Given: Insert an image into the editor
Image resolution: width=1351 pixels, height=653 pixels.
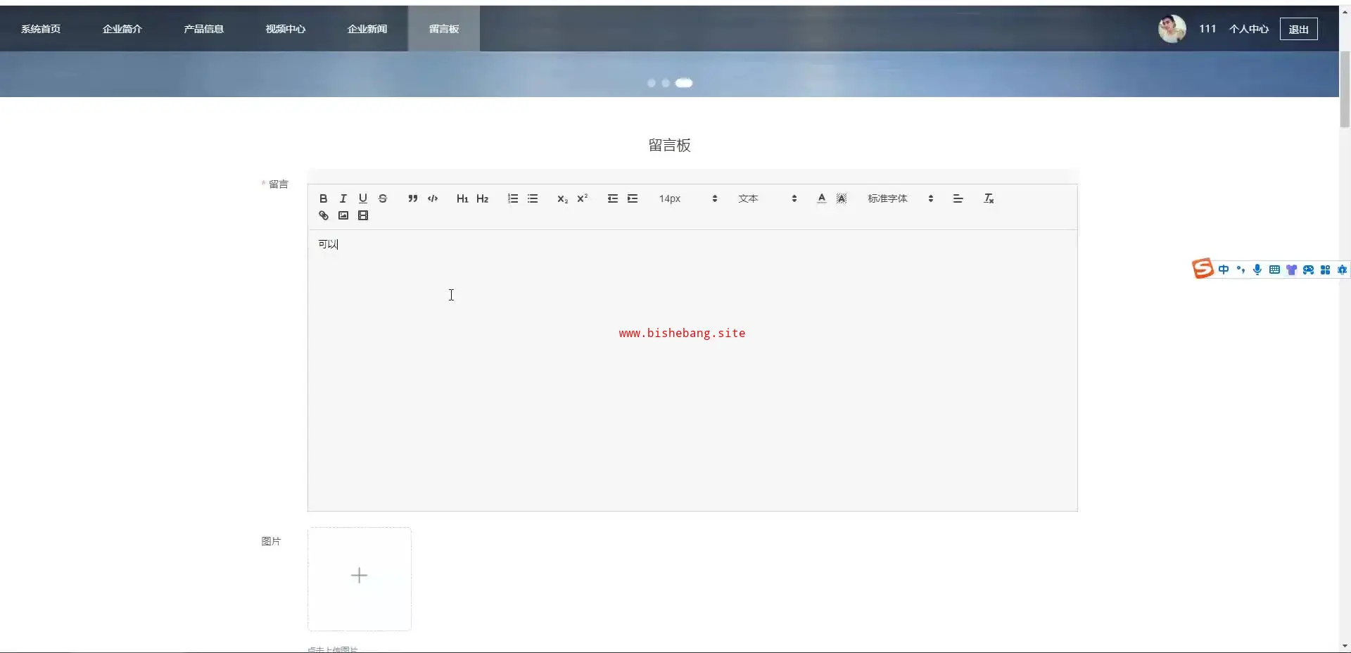Looking at the screenshot, I should coord(343,215).
